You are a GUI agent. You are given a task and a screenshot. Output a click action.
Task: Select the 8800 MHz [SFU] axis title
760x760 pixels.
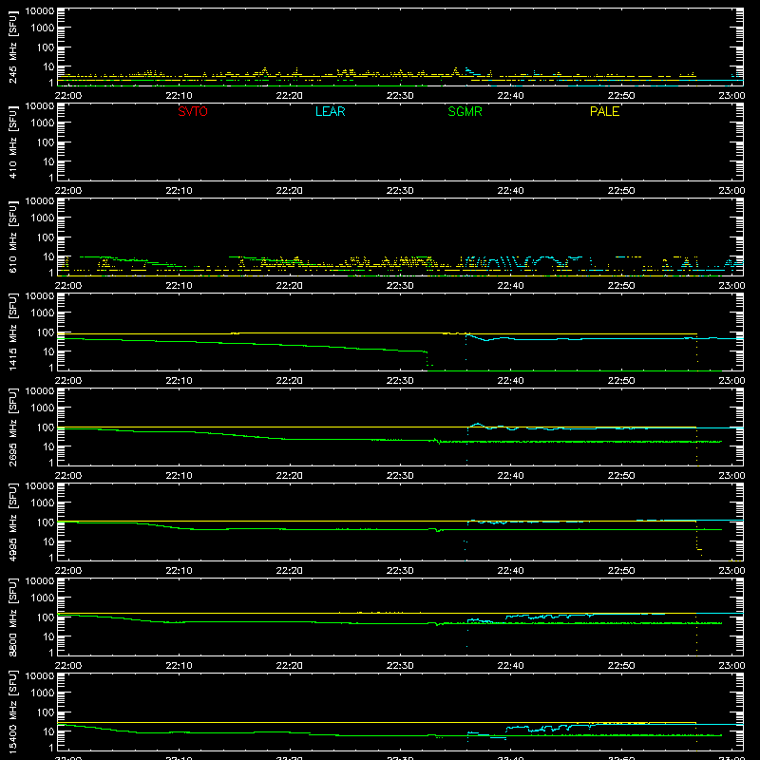13,617
